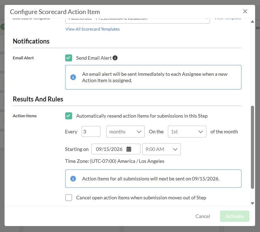Open View All Scorecard Templates link
Viewport: 260px width, 232px height.
[x=93, y=29]
